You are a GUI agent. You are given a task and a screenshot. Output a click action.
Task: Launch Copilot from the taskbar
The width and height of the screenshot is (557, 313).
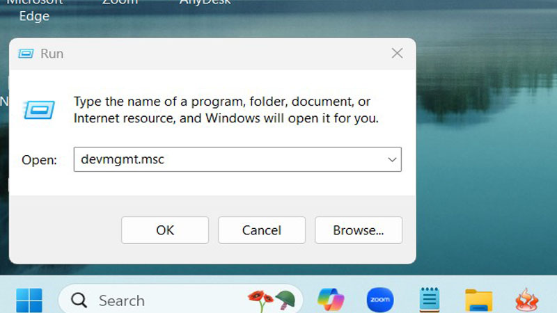tap(331, 300)
